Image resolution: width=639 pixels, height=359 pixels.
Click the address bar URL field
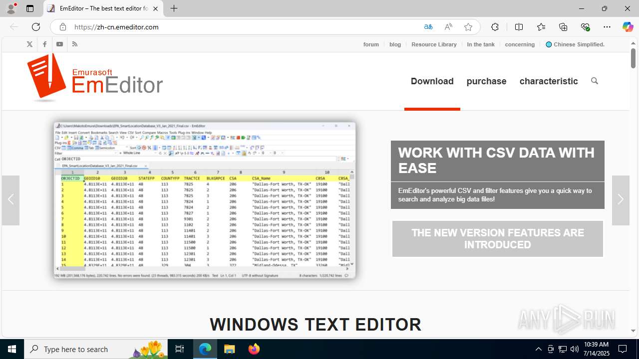[x=245, y=27]
